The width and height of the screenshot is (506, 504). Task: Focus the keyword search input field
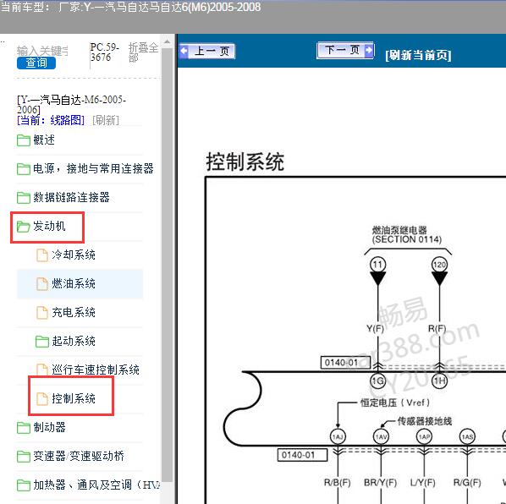click(x=42, y=51)
